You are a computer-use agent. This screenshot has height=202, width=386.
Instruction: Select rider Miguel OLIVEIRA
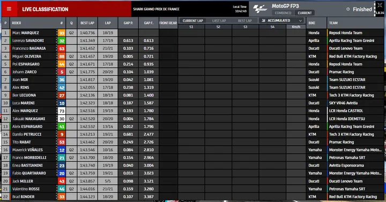[x=27, y=56]
